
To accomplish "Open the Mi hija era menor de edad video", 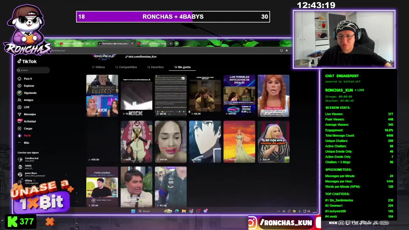I will (274, 141).
